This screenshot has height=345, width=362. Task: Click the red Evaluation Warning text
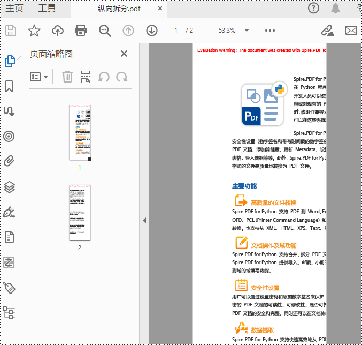coord(262,50)
